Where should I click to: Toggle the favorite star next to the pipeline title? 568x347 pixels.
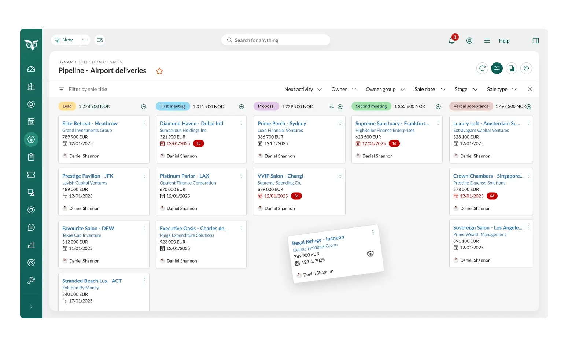tap(159, 71)
